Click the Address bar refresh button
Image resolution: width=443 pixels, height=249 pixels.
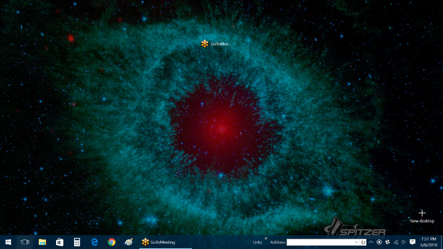click(x=363, y=242)
